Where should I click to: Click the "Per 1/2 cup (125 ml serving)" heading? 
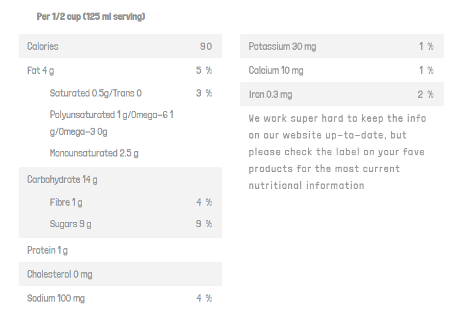tap(91, 17)
